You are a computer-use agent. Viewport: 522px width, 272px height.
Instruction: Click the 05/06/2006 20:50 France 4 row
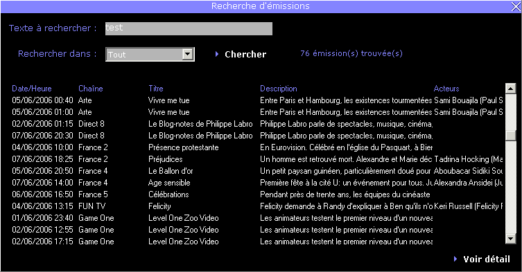(x=257, y=171)
